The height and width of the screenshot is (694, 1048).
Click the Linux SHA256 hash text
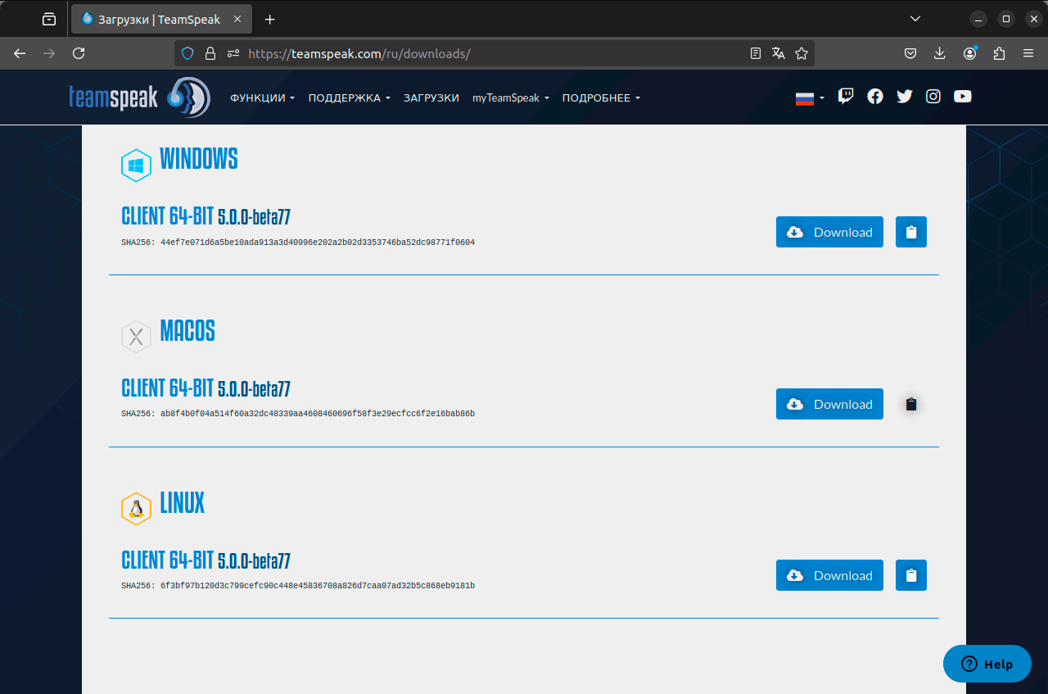point(298,586)
